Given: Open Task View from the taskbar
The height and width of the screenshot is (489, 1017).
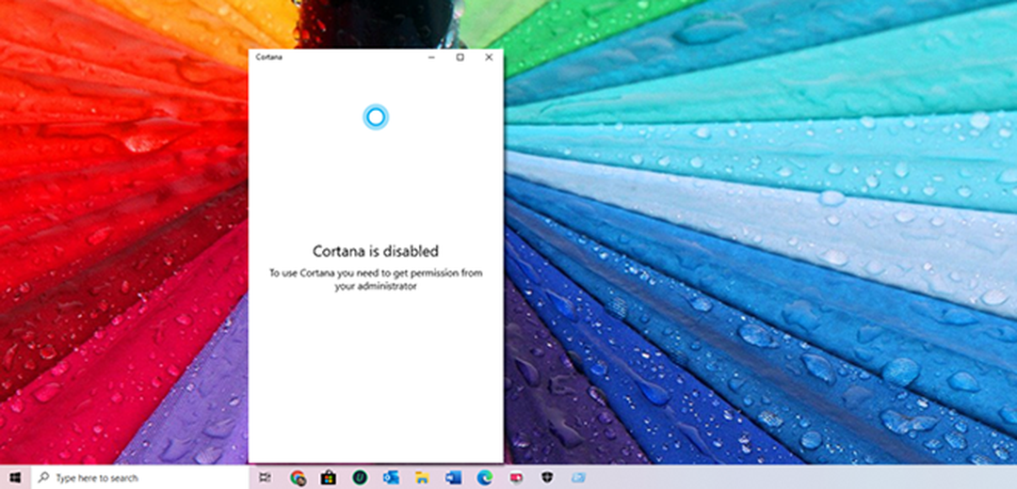Looking at the screenshot, I should pos(265,478).
